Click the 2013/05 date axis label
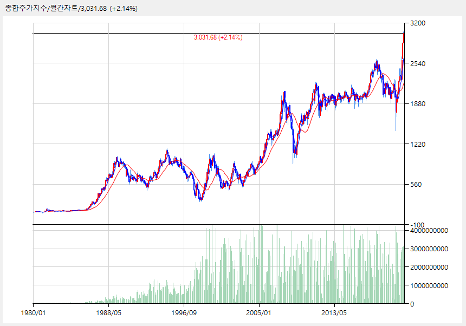Screen dimensions: 466x326 pyautogui.click(x=334, y=313)
